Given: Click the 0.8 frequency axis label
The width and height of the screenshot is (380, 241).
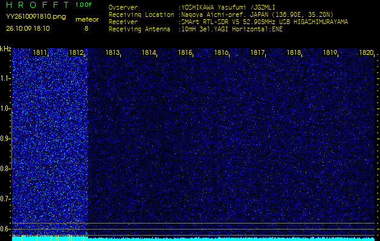Looking at the screenshot, I should coord(4,169).
